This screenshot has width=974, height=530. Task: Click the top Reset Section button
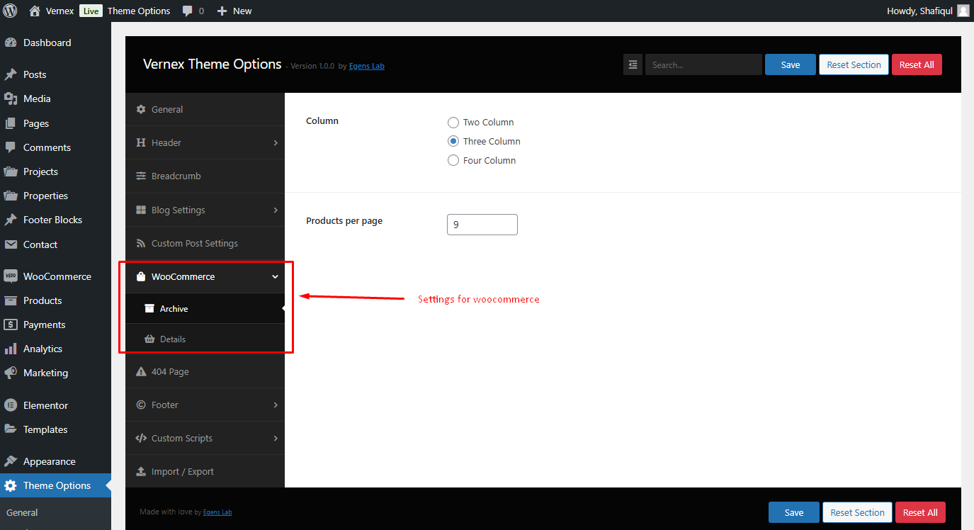pyautogui.click(x=854, y=64)
